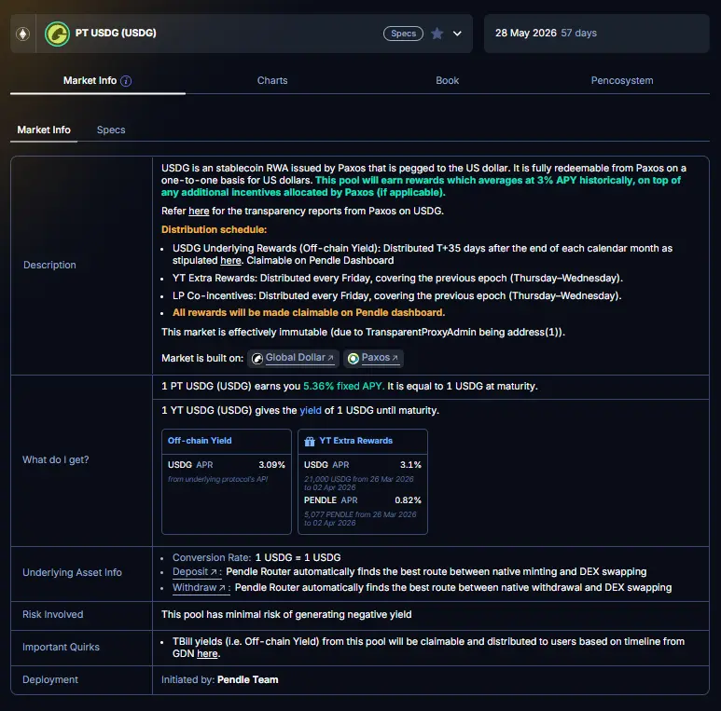The height and width of the screenshot is (711, 721).
Task: Open the Specs sub-tab
Action: [x=111, y=130]
